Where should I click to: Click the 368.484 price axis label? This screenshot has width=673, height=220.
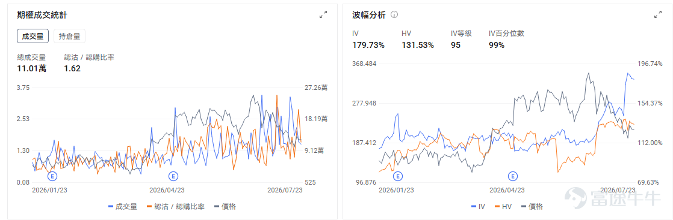[364, 64]
